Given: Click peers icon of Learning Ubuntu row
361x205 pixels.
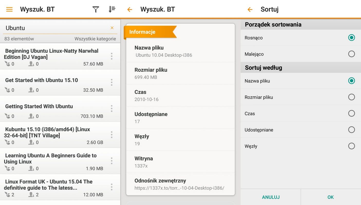Looking at the screenshot, I should pyautogui.click(x=31, y=168).
